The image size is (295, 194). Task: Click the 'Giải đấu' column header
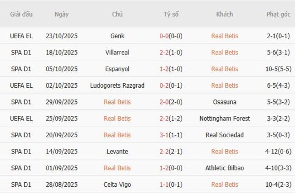pos(21,15)
